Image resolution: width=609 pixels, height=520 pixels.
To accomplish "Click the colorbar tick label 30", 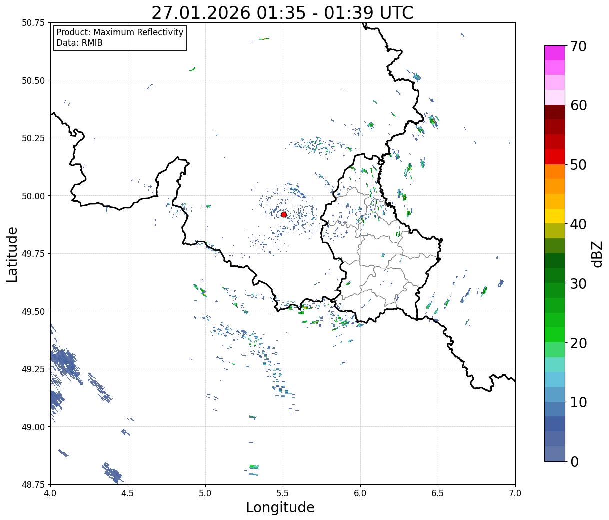I will (578, 283).
